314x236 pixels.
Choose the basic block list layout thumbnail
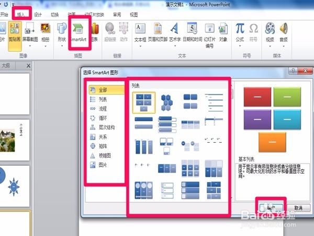tap(143, 103)
